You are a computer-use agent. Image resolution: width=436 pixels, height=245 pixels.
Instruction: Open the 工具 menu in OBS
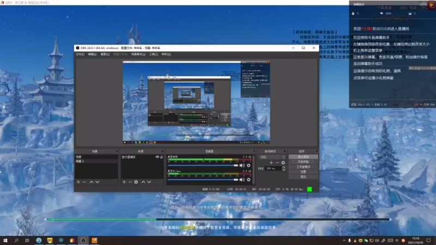pyautogui.click(x=154, y=54)
